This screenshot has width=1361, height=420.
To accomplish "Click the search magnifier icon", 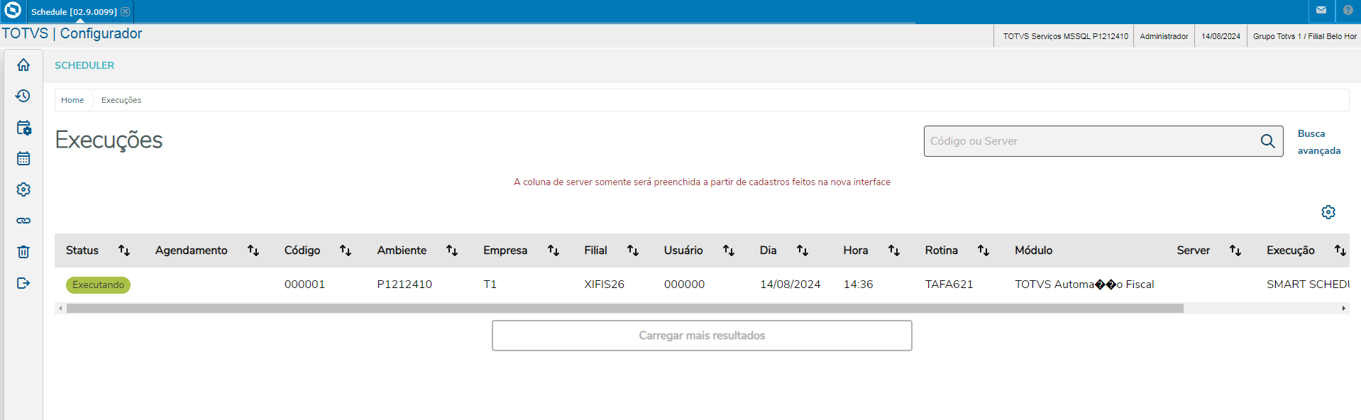I will [x=1267, y=141].
